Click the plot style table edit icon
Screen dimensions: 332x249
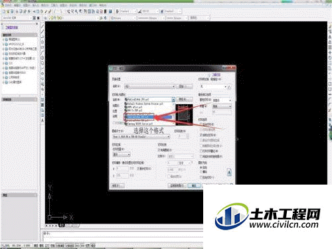coord(229,87)
